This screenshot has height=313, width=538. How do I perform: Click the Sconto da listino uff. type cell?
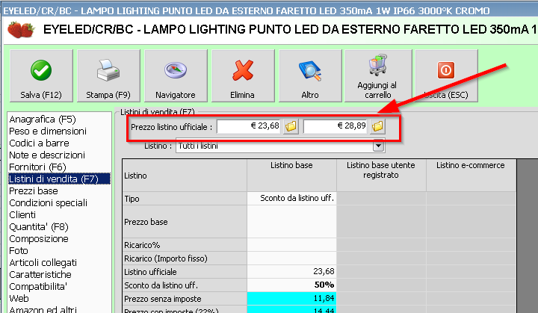[291, 199]
